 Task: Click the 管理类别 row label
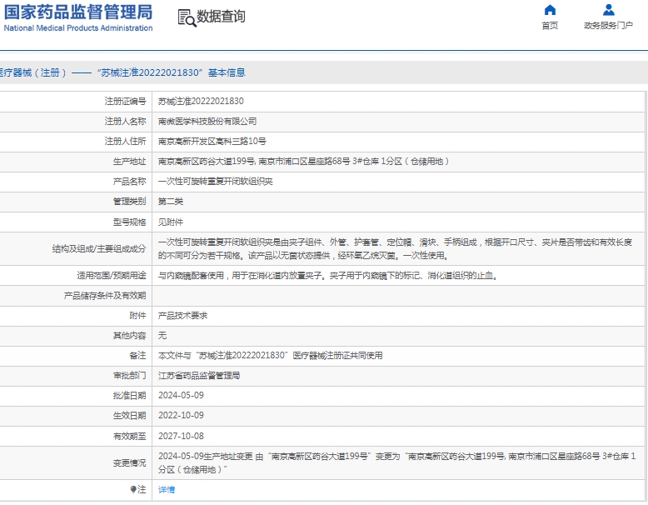(129, 202)
